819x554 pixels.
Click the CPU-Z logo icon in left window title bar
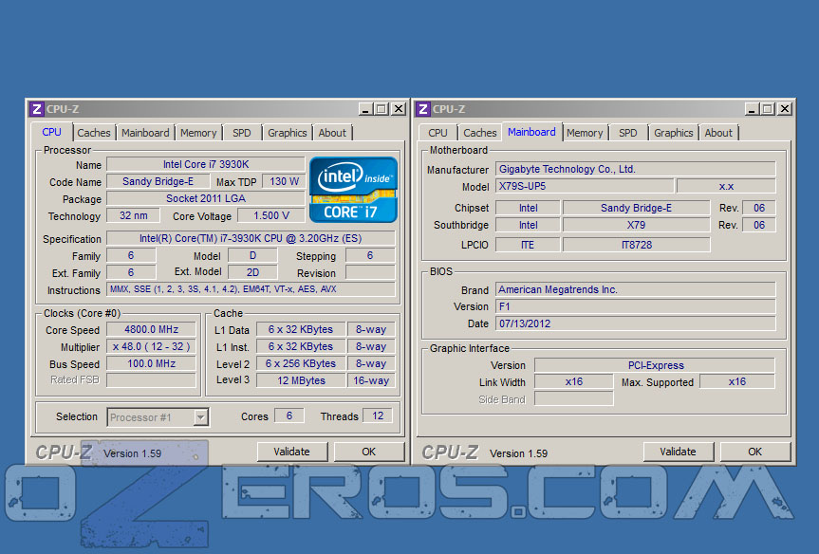(x=37, y=109)
